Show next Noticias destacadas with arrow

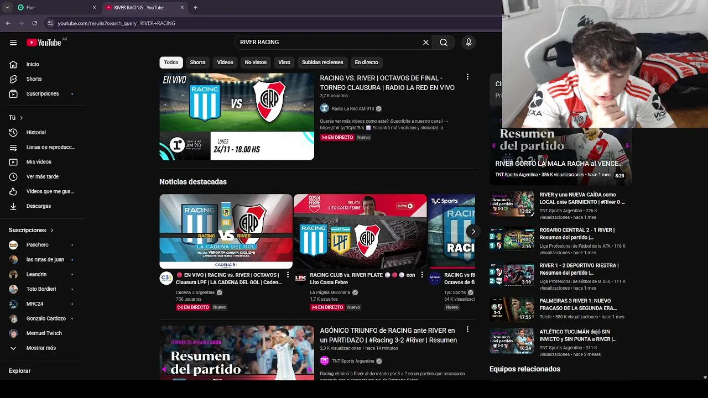[473, 232]
